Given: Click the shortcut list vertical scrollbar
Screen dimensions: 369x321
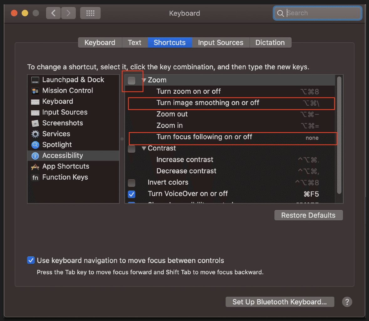Looking at the screenshot, I should tap(339, 135).
